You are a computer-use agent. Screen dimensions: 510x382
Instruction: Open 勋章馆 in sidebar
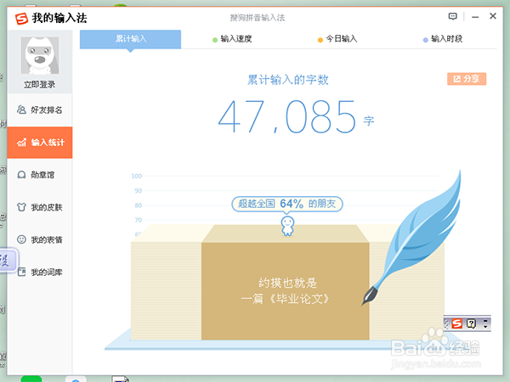click(40, 175)
